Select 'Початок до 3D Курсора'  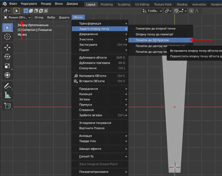(x=160, y=40)
